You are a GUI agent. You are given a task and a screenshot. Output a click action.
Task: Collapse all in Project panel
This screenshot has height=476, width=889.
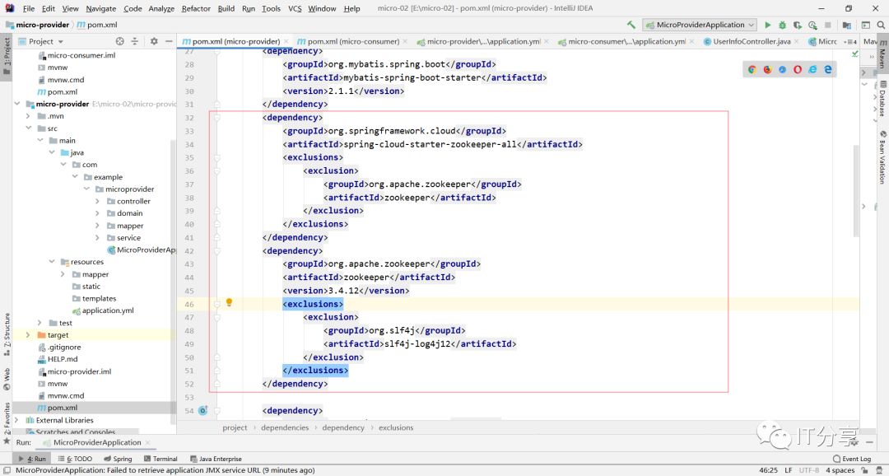pos(135,41)
